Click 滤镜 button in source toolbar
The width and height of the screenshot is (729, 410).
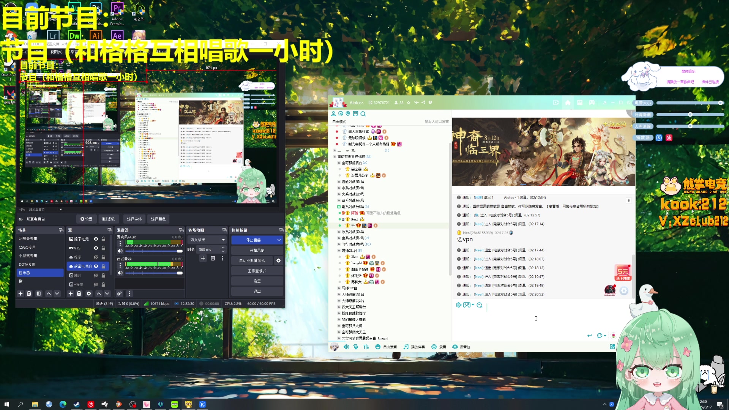click(109, 219)
